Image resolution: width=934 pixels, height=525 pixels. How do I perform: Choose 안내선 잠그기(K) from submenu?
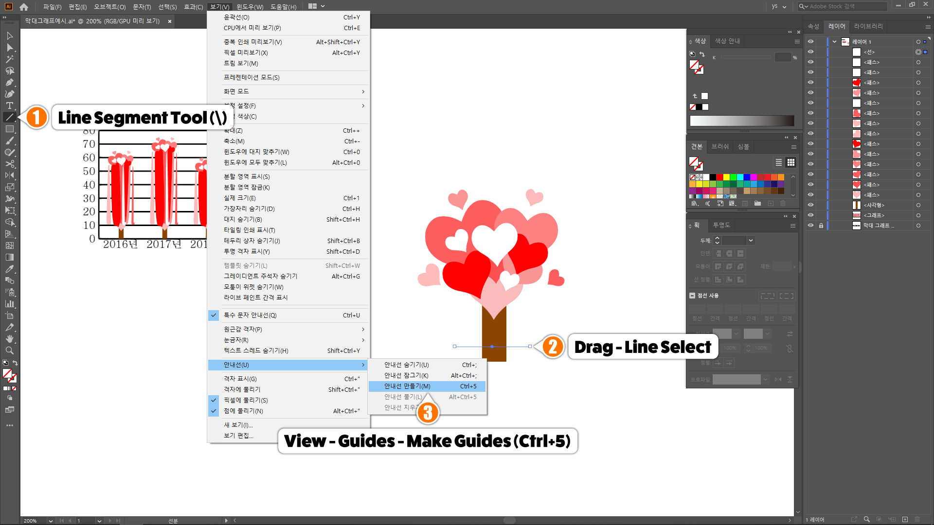[427, 375]
